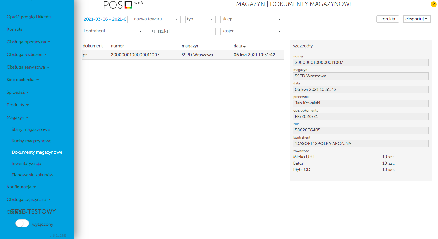Select Inwentaryzacja in the sidebar
438x239 pixels.
[26, 163]
